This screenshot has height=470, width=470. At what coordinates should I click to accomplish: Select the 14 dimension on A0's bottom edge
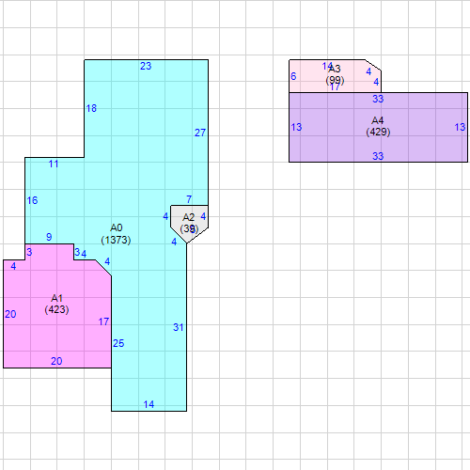[x=149, y=404]
